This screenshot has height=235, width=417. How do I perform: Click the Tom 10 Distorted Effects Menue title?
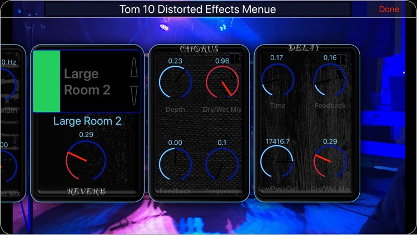[x=197, y=9]
